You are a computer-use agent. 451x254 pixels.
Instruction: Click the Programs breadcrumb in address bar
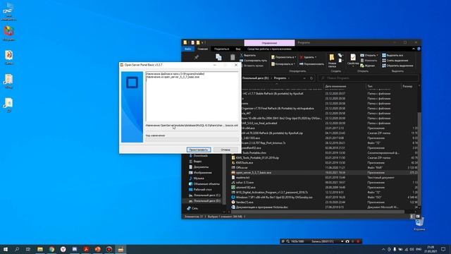click(280, 78)
